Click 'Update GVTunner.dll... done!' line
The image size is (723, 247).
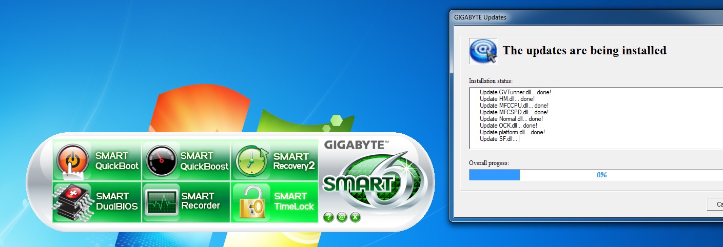[x=516, y=92]
